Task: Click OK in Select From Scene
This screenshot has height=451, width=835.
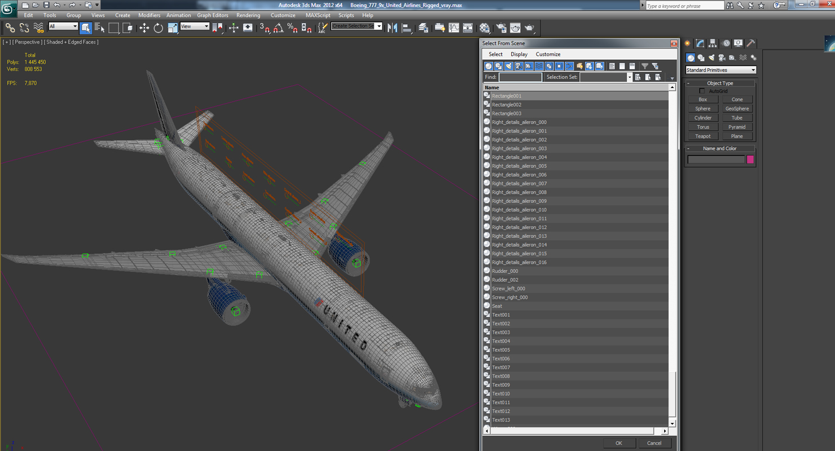Action: [618, 443]
